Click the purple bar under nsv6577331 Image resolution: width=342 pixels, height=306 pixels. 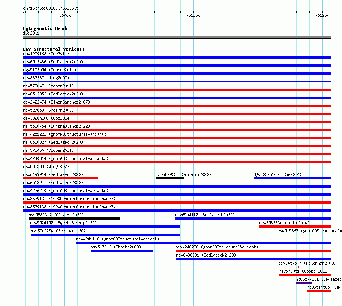click(304, 283)
